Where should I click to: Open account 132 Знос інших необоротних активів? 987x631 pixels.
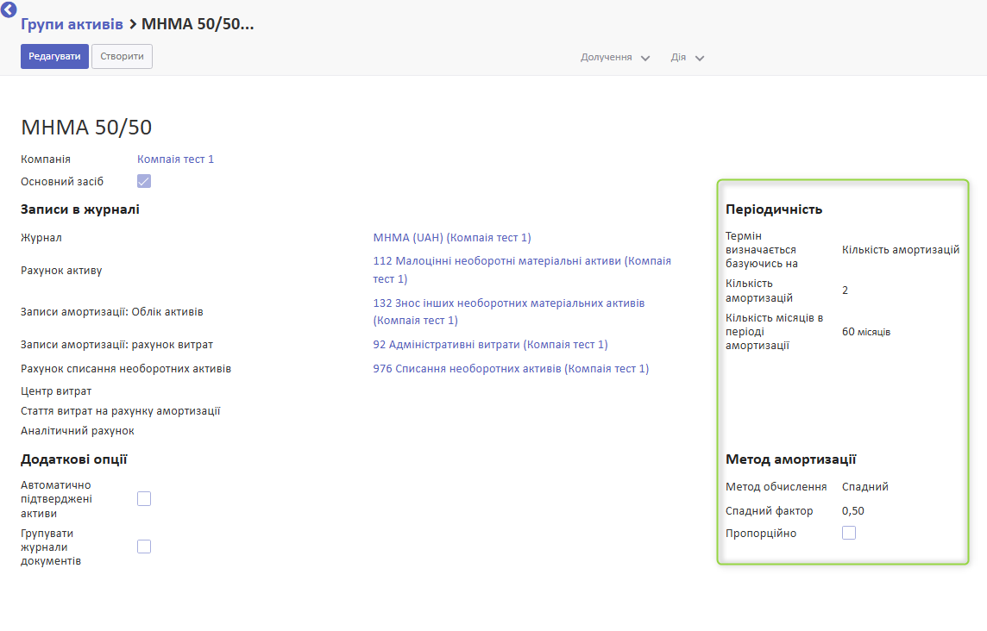click(x=509, y=312)
